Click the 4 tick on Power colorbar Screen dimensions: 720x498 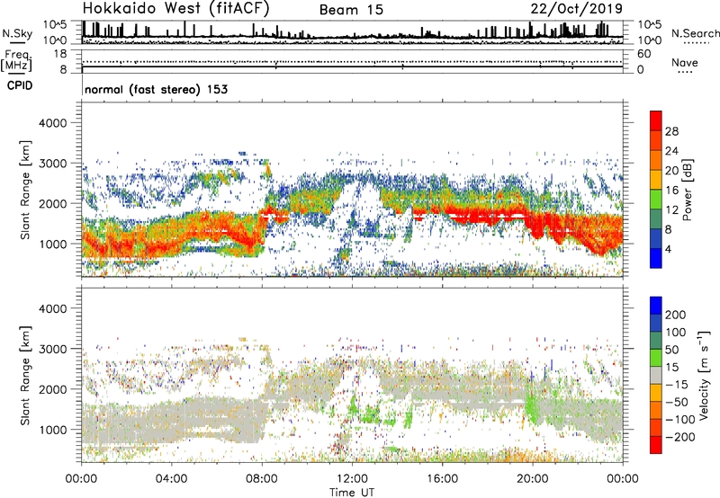669,249
